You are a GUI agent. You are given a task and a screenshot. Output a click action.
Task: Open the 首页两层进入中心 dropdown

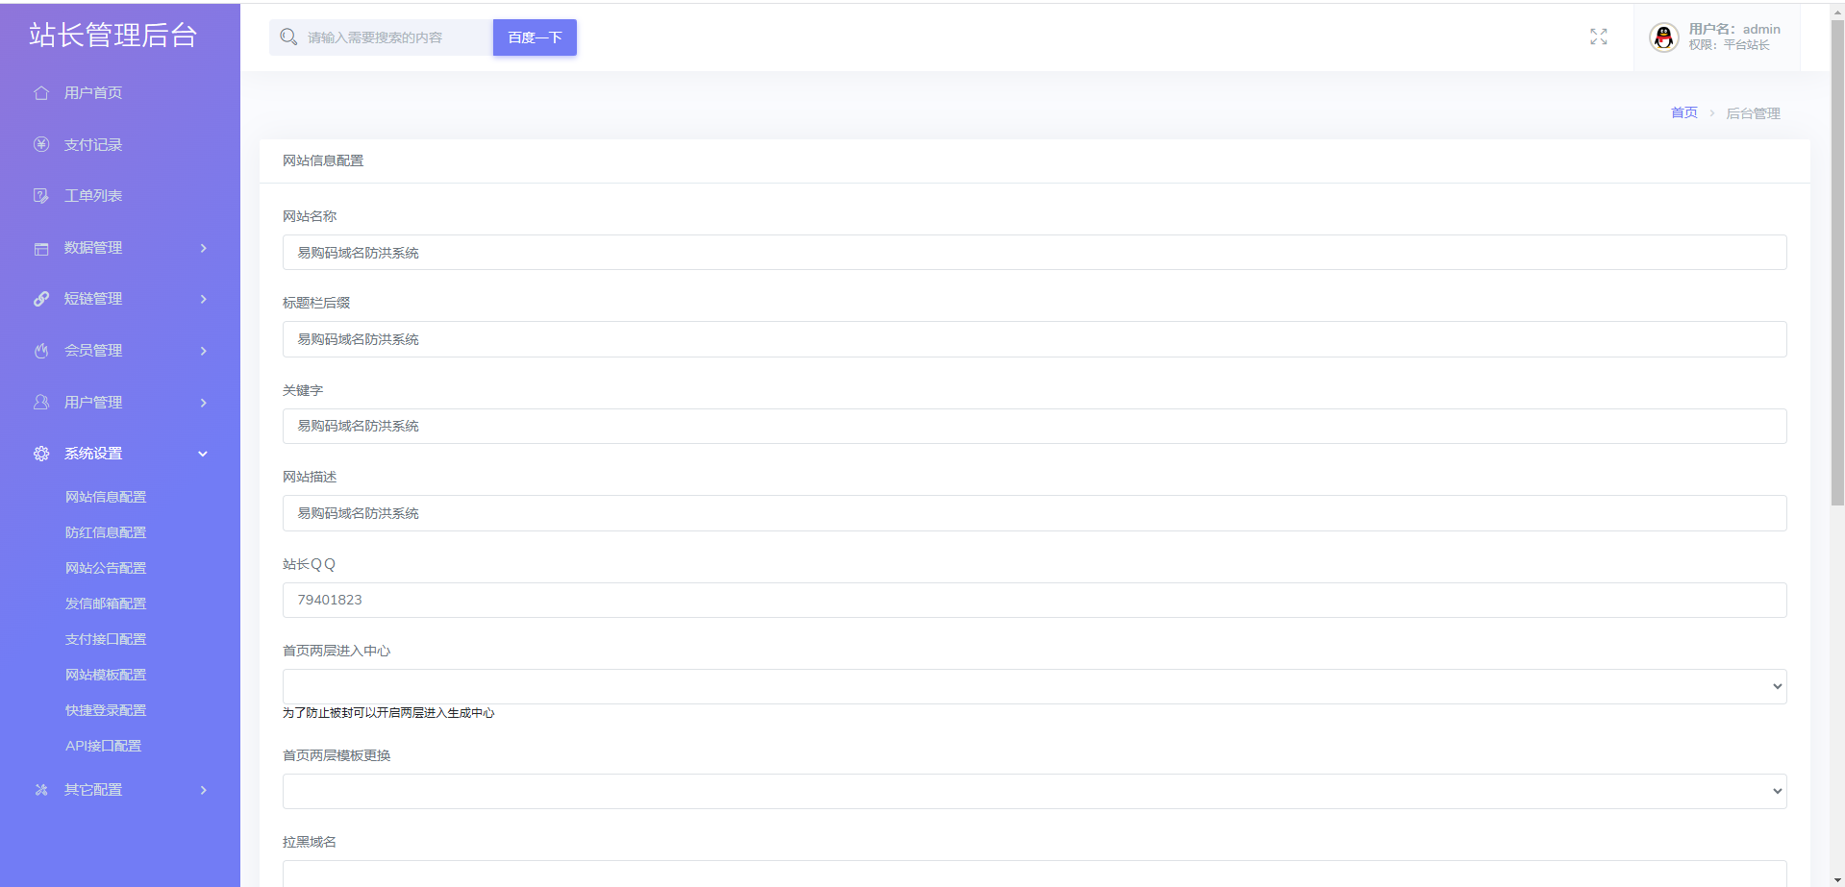1034,686
